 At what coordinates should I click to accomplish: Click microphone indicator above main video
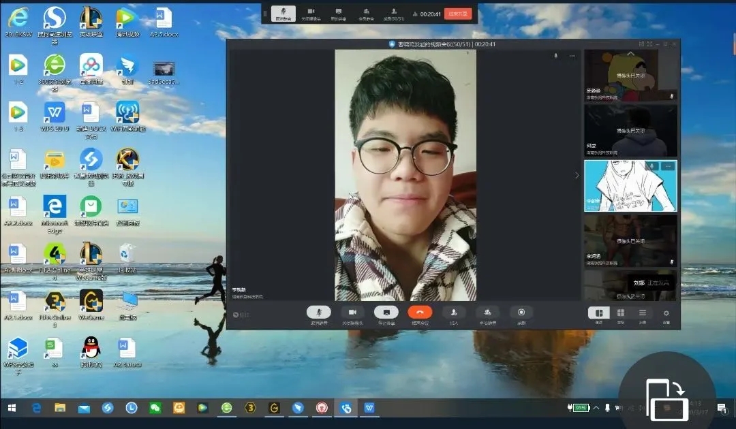pyautogui.click(x=556, y=56)
